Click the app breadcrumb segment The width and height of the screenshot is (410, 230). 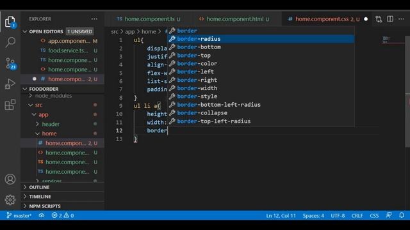129,31
